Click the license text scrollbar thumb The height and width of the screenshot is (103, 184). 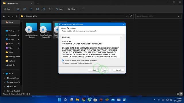pyautogui.click(x=121, y=39)
